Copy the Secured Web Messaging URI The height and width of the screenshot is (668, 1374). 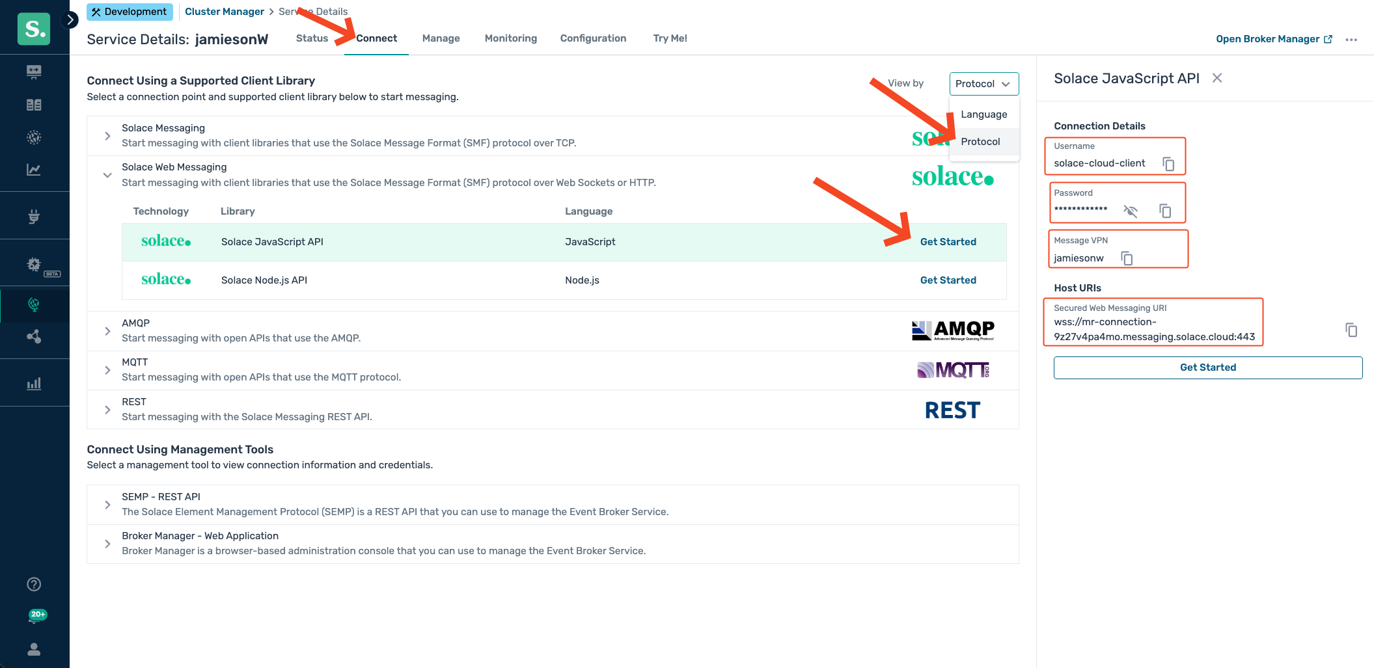tap(1351, 330)
